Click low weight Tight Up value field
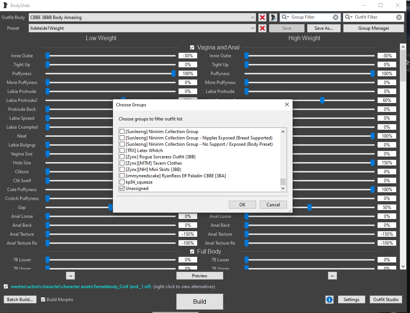This screenshot has height=313, width=410. point(188,65)
